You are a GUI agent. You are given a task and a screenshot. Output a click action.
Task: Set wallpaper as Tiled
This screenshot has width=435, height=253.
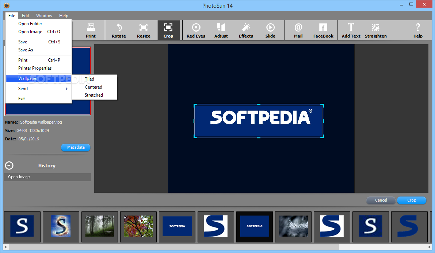click(x=94, y=79)
